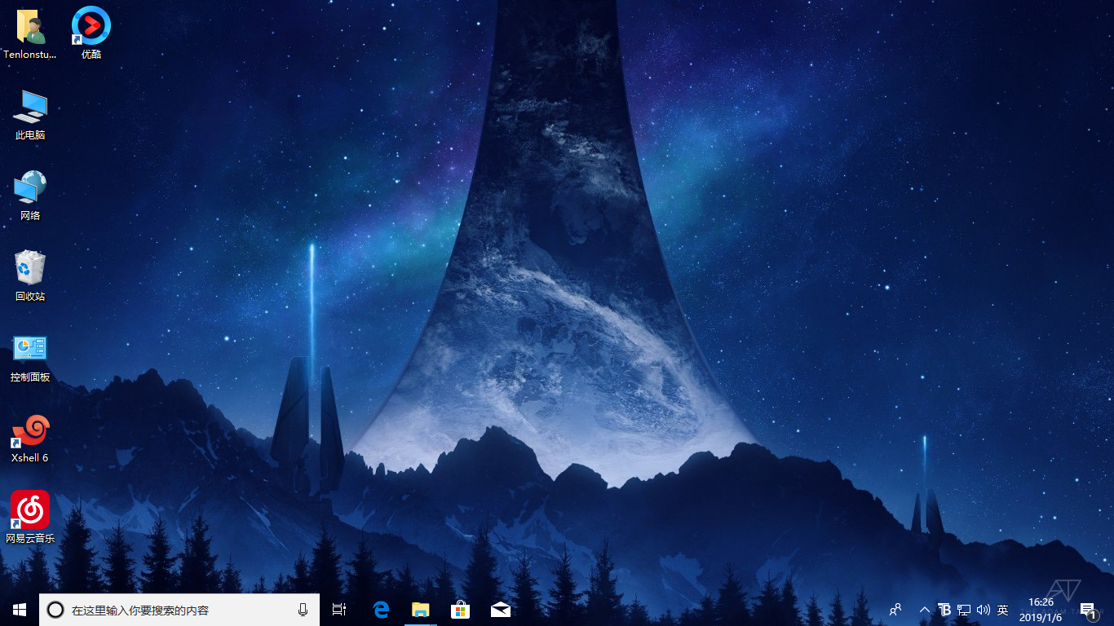Launch Microsoft Edge from the taskbar

[380, 610]
